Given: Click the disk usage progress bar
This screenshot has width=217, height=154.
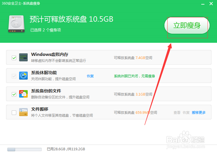Looking at the screenshot, I should pyautogui.click(x=25, y=149).
